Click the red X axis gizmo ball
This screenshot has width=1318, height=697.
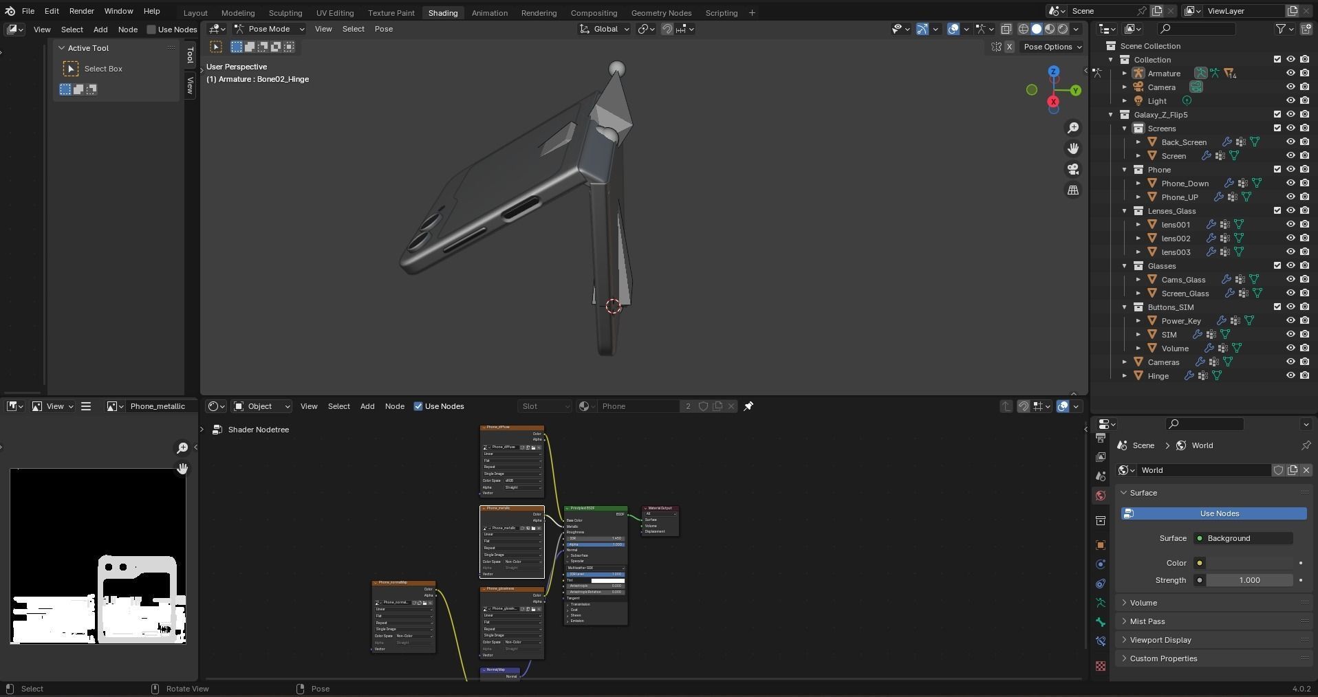pos(1052,102)
